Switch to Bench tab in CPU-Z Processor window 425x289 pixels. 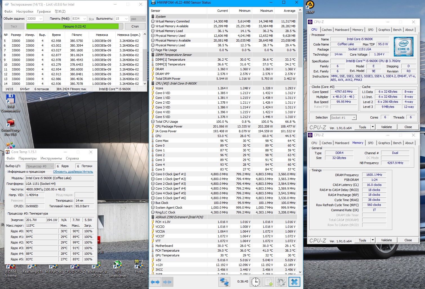[397, 30]
